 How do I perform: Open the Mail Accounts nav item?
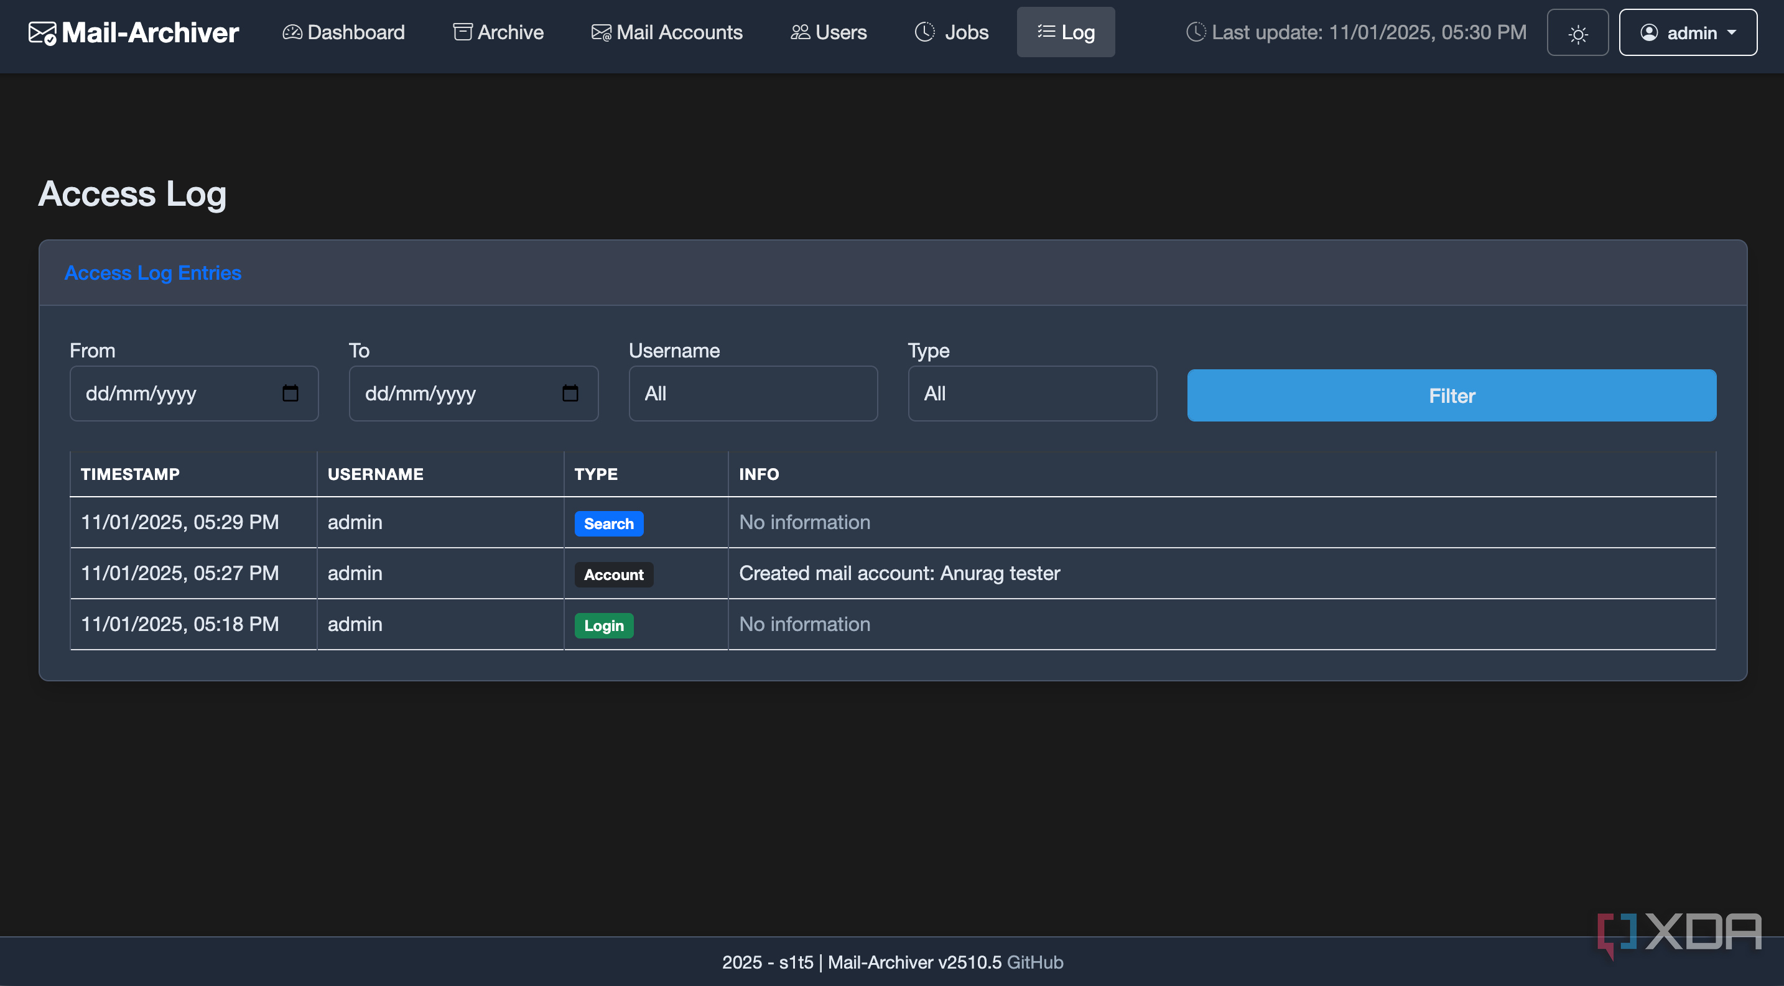click(x=666, y=32)
